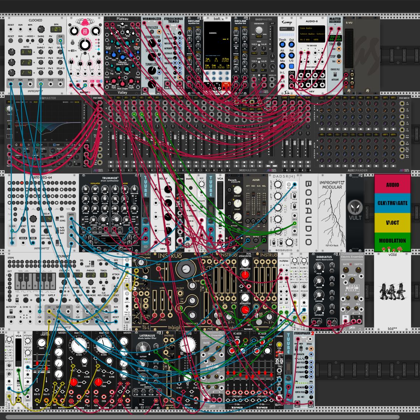Click the Lateralus cutoff knob

point(142,348)
